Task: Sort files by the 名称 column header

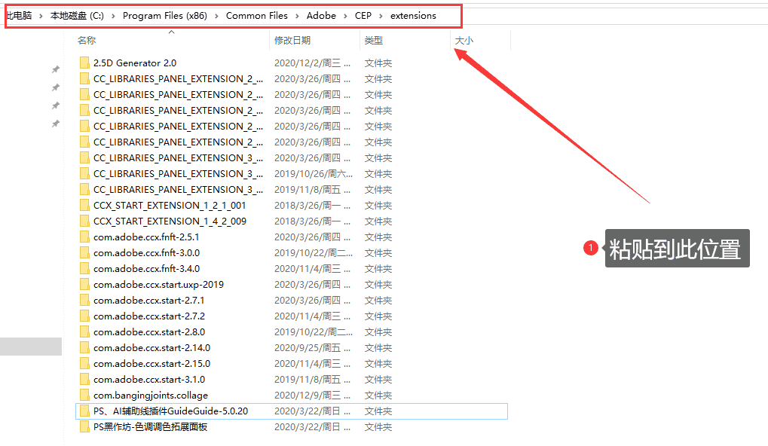Action: 87,41
